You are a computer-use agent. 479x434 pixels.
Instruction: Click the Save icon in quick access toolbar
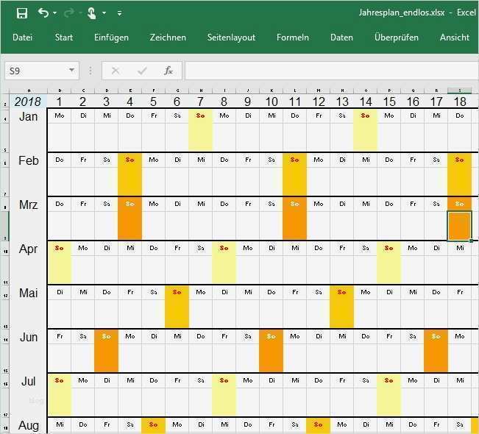click(x=22, y=13)
